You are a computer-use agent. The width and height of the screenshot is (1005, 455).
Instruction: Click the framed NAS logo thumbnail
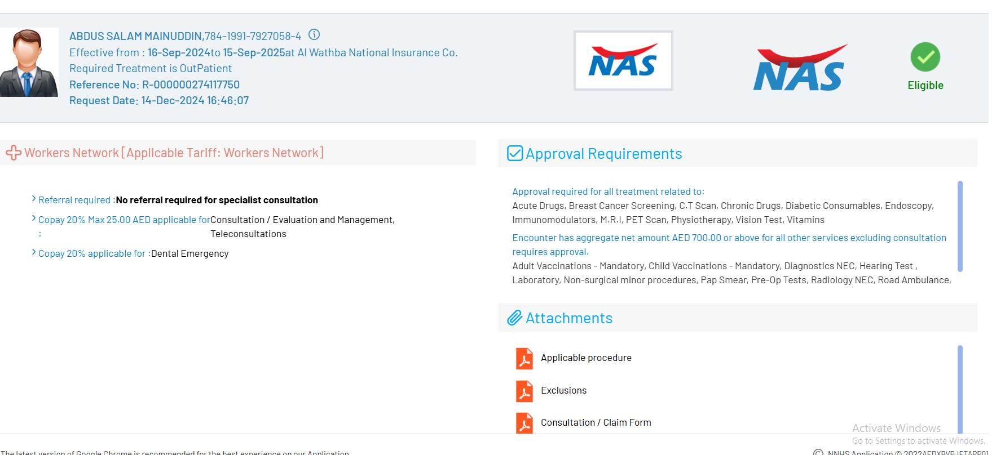(x=623, y=60)
